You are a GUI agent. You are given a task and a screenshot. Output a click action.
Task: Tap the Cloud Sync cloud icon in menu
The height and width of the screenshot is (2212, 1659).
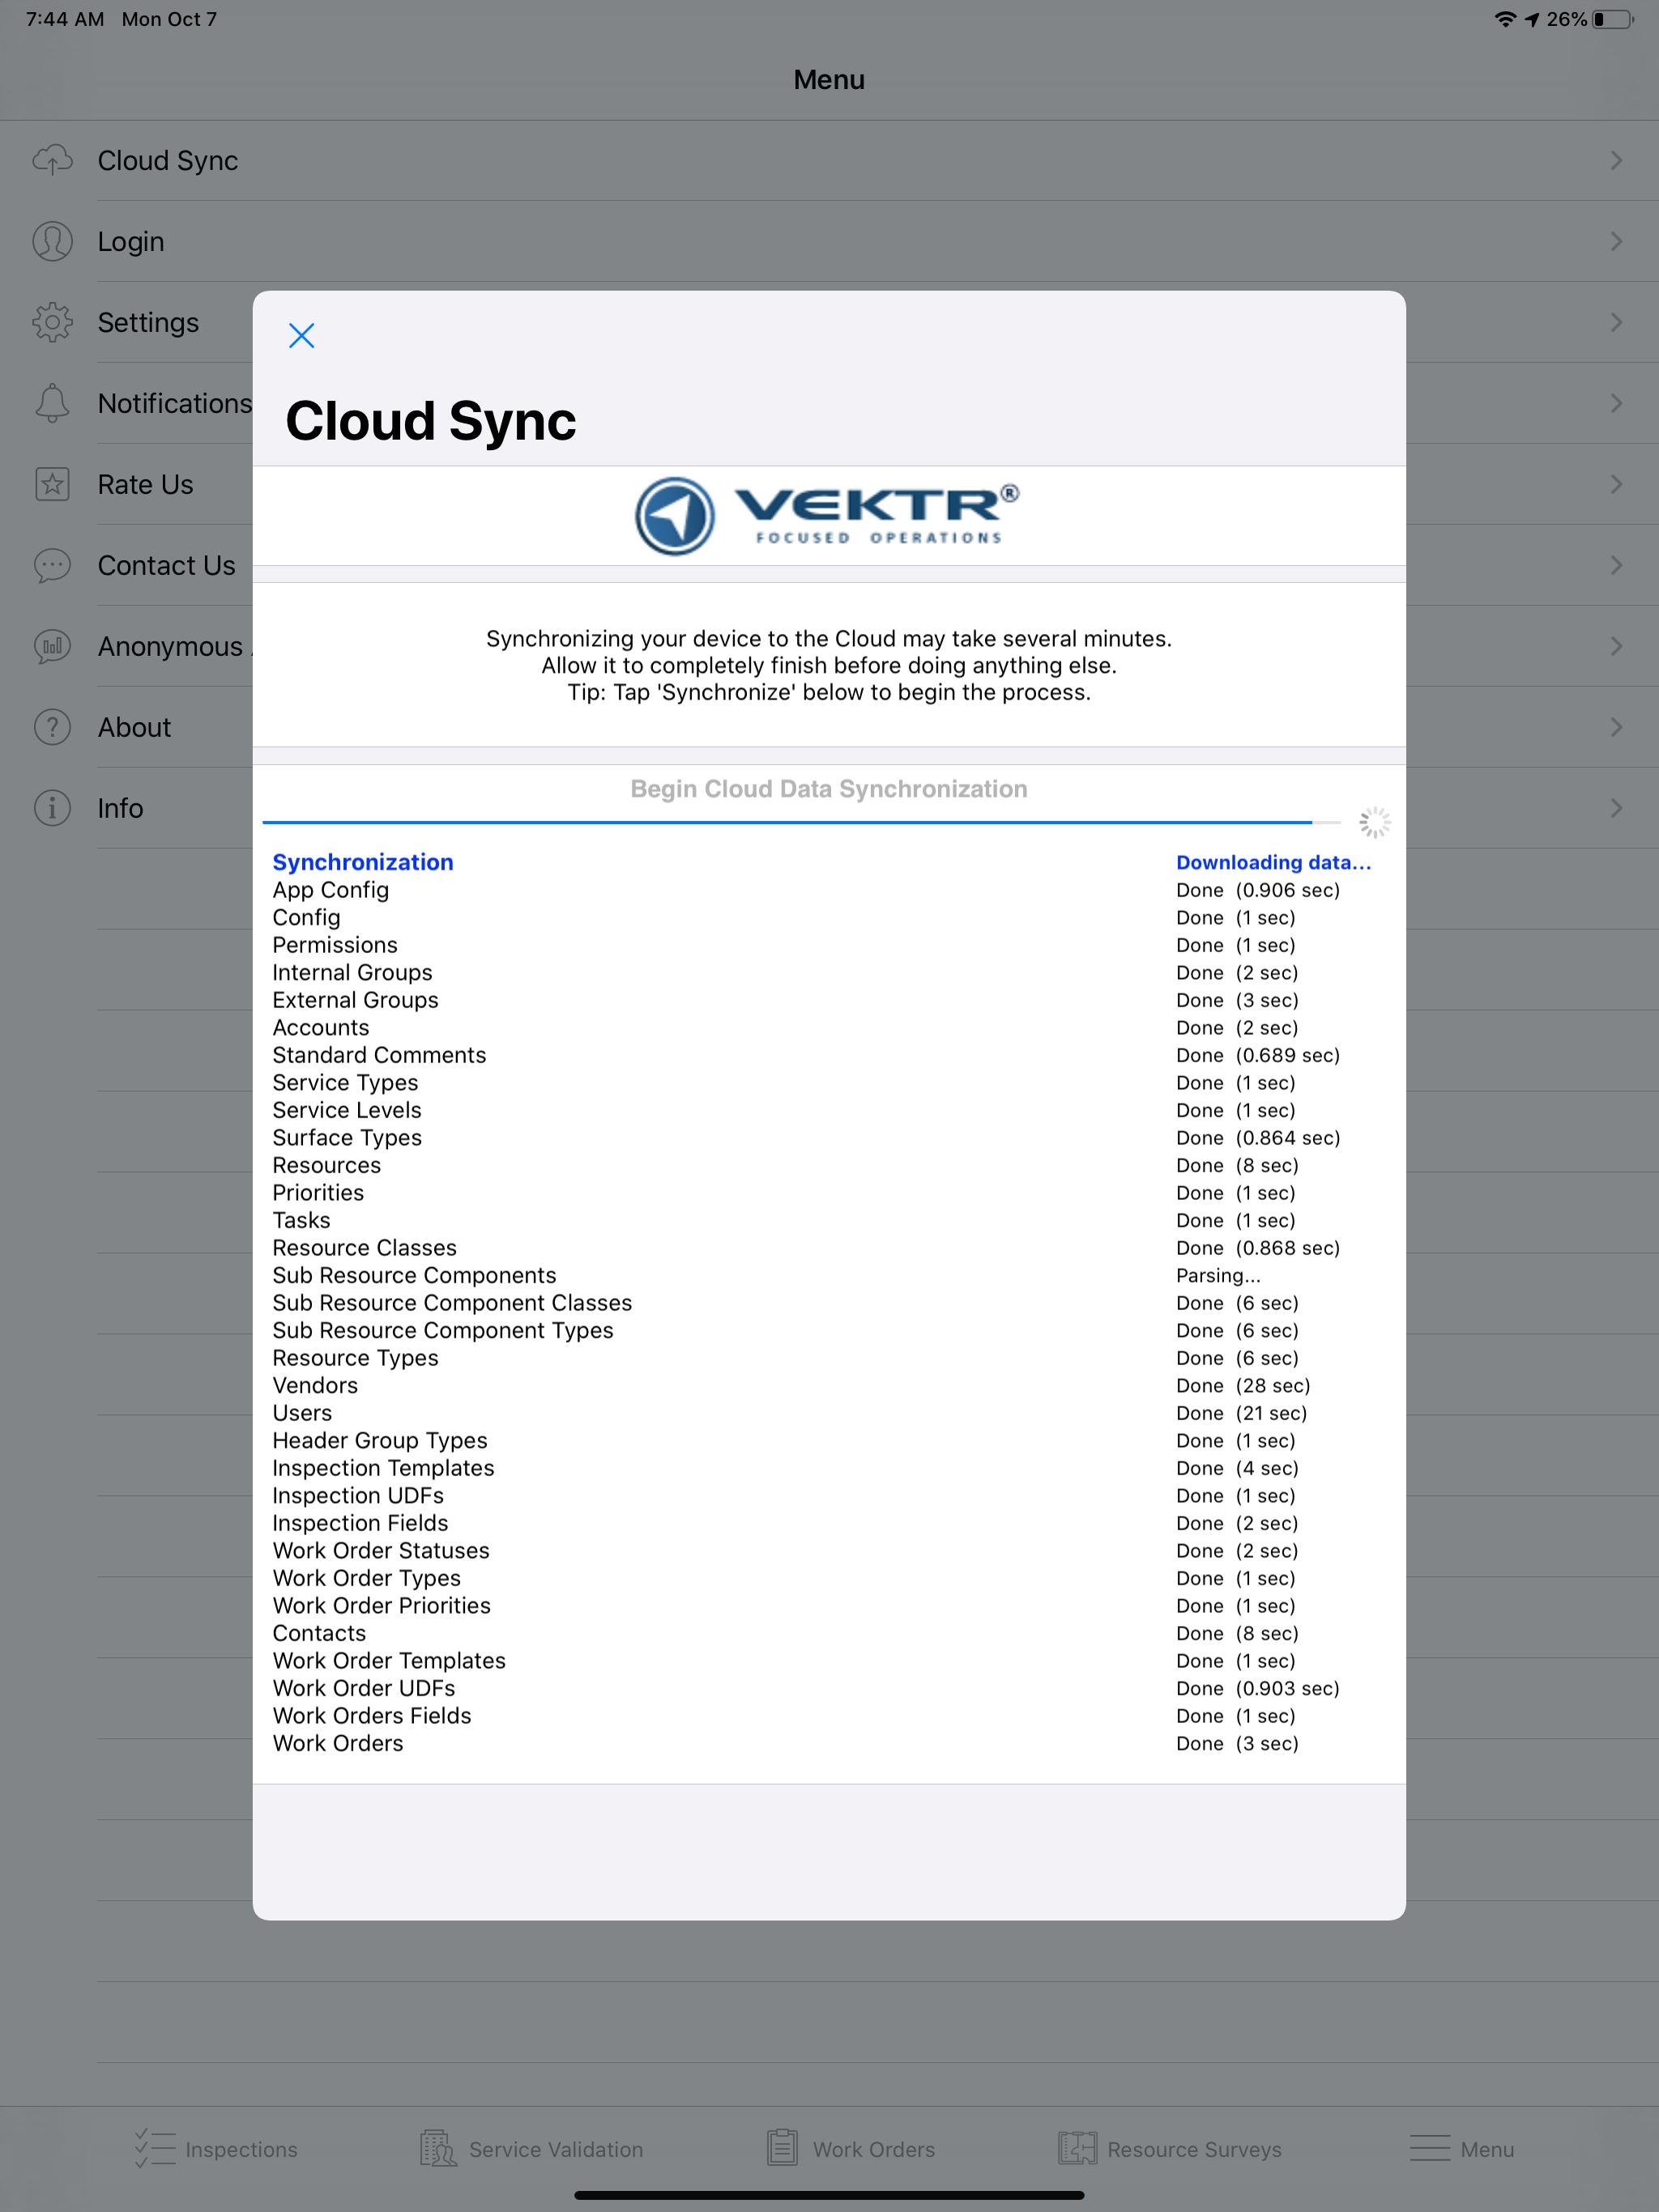(x=52, y=160)
